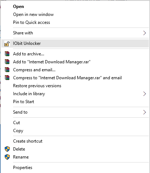This screenshot has width=150, height=173.
Task: Select Restore previous versions
Action: [75, 86]
